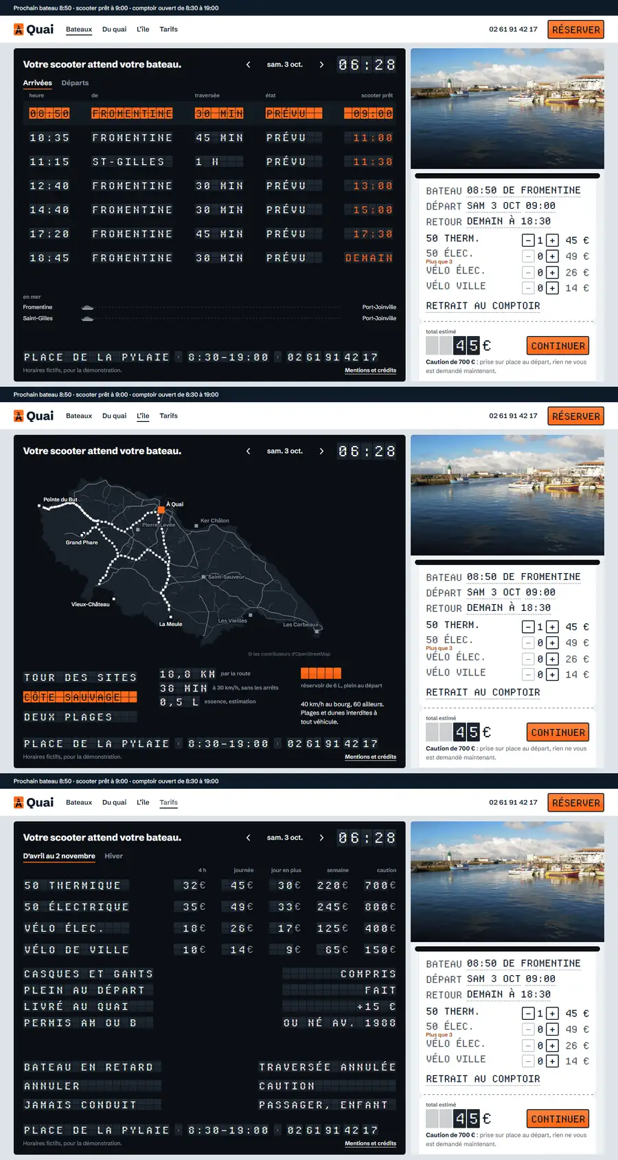The height and width of the screenshot is (1160, 618).
Task: Open the Bateaux menu above the tarifs table
Action: click(79, 803)
